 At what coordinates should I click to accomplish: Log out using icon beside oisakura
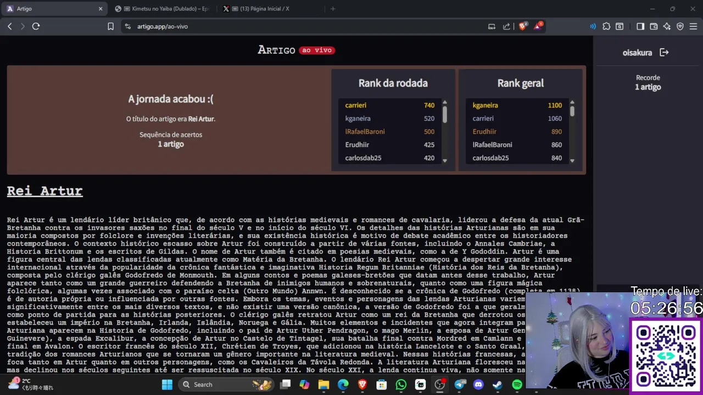coord(664,52)
